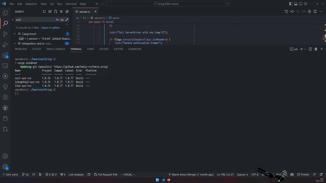The width and height of the screenshot is (326, 183).
Task: Open the Search view in activity bar
Action: 5,23
